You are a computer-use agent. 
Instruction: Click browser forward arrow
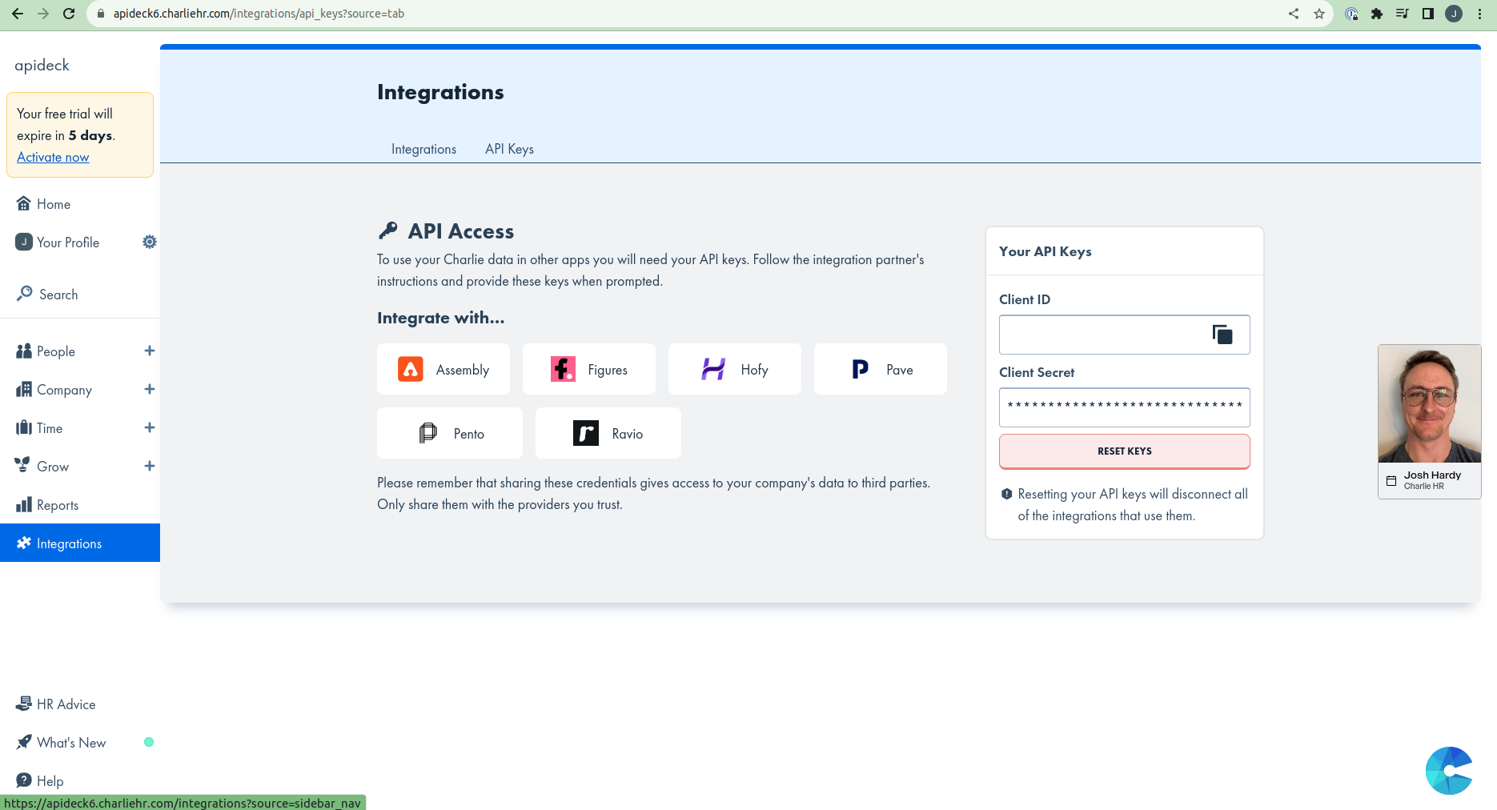tap(43, 14)
